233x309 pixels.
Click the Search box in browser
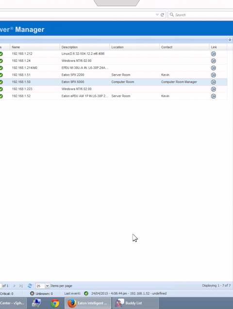coord(200,15)
